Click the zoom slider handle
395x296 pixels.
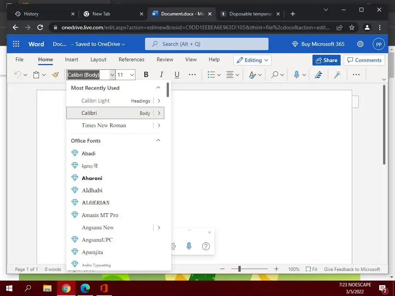point(239,269)
